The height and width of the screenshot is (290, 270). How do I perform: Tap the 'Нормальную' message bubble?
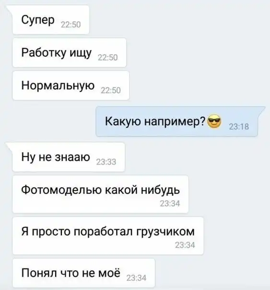click(x=70, y=85)
